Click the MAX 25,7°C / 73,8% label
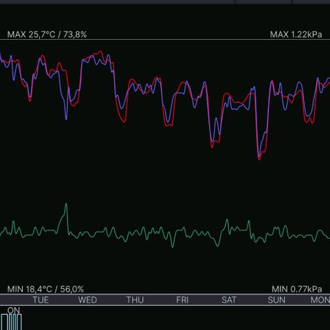This screenshot has height=330, width=330. tap(47, 34)
